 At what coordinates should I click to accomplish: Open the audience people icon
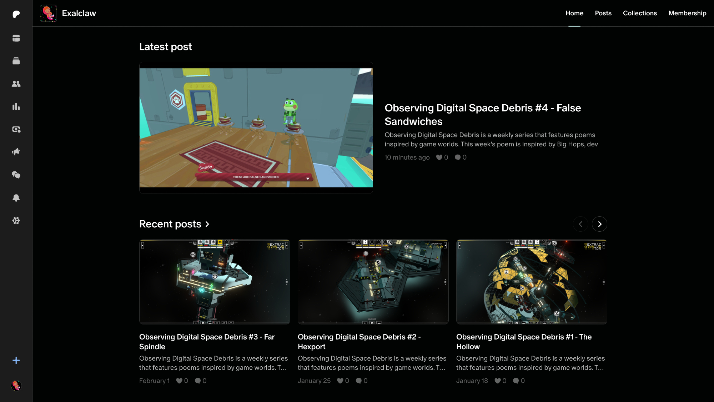[16, 84]
